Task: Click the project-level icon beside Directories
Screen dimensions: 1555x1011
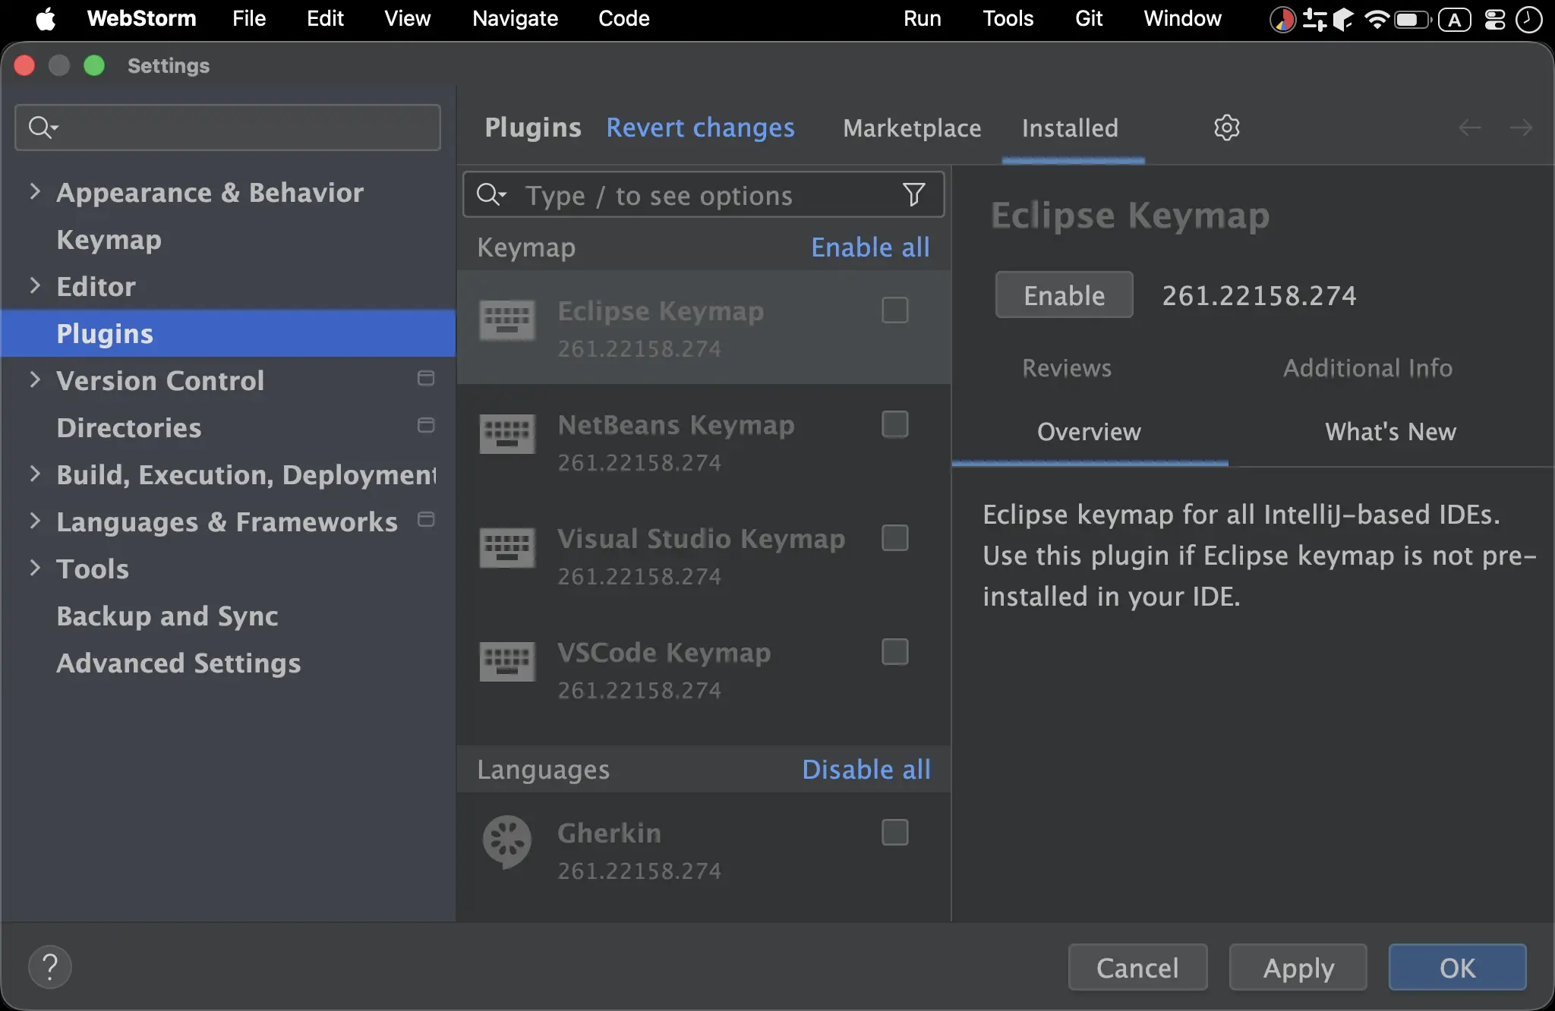Action: 426,425
